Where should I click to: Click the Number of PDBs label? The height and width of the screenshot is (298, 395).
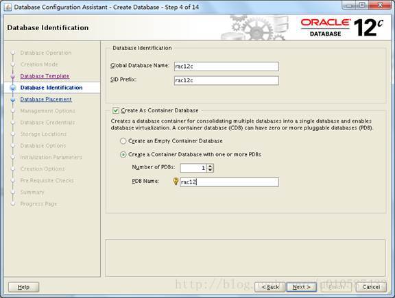point(154,167)
